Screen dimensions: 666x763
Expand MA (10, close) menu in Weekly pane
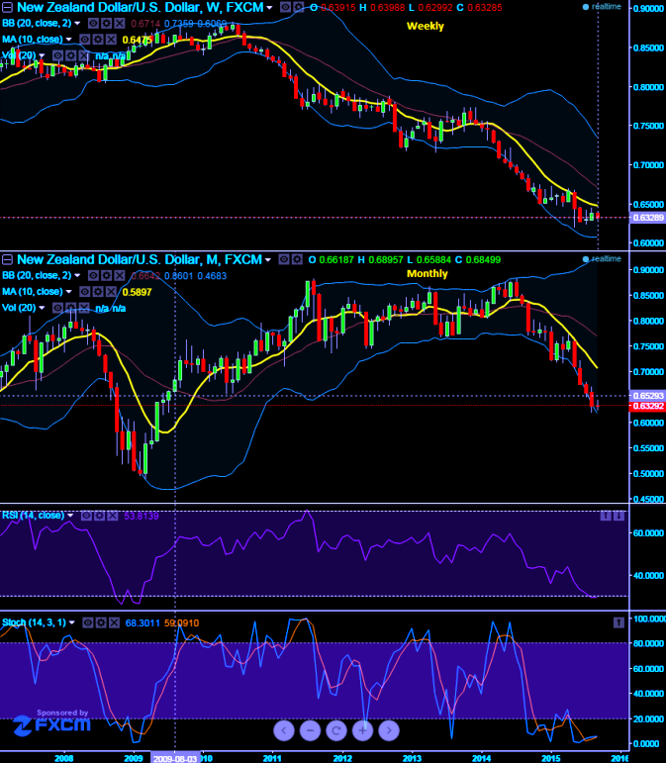pos(68,40)
